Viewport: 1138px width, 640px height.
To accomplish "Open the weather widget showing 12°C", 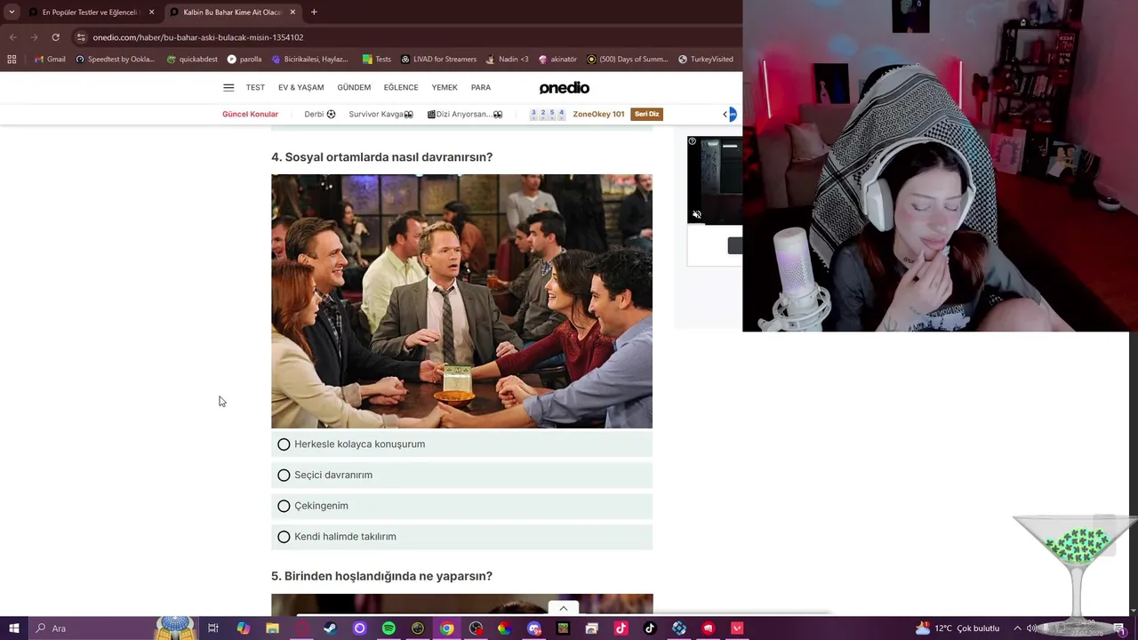I will [957, 628].
